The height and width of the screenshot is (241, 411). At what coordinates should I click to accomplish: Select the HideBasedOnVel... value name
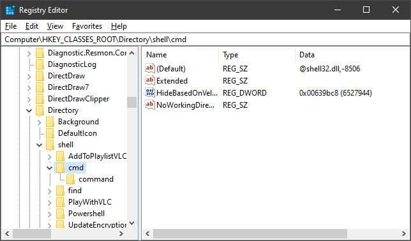point(187,93)
